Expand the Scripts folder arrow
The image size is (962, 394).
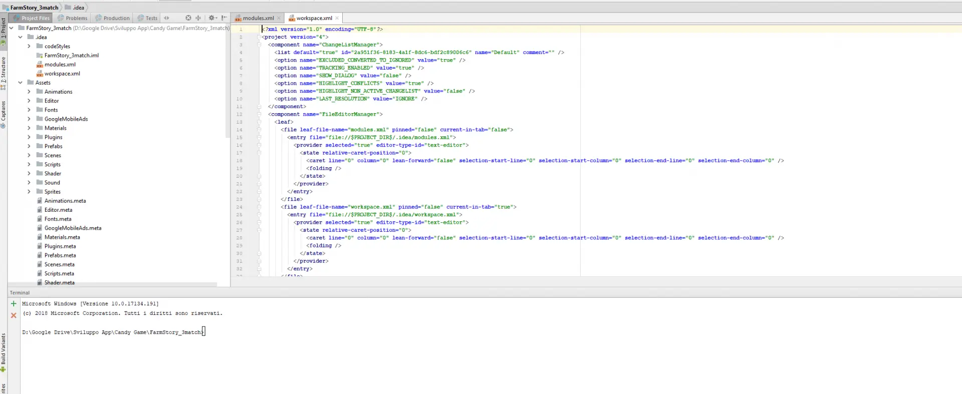point(29,164)
